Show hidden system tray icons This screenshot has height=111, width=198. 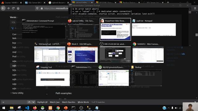[x=169, y=108]
